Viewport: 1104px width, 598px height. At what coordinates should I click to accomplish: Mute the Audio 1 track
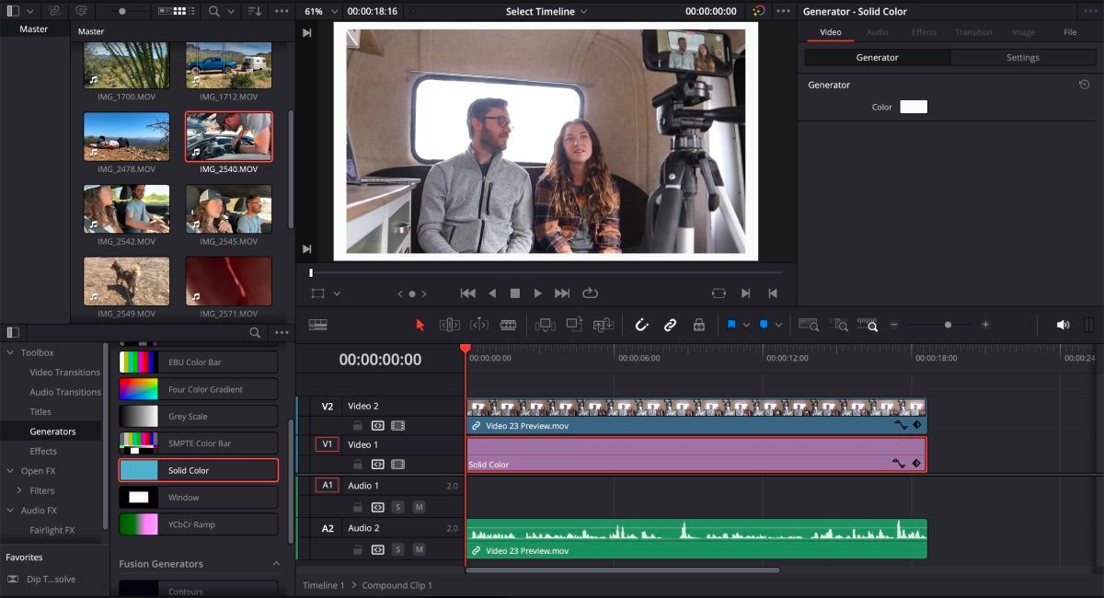[x=419, y=507]
